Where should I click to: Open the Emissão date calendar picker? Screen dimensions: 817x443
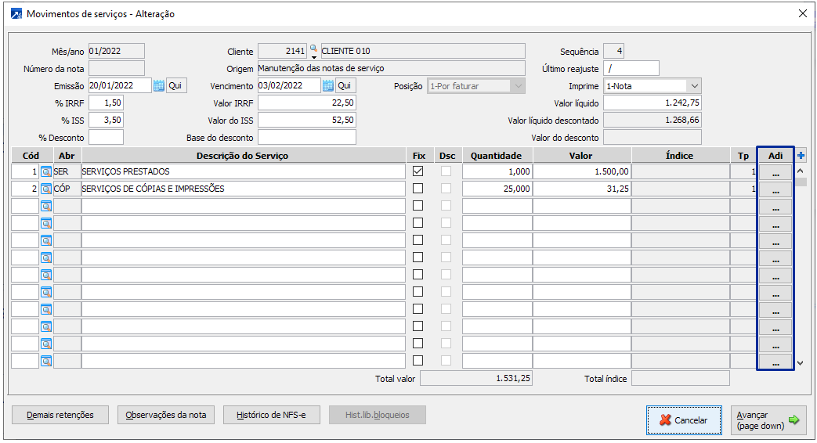158,86
